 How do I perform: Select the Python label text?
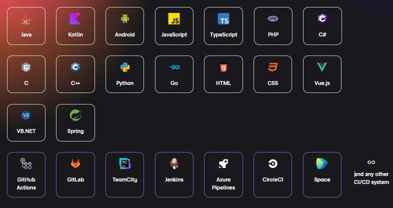coord(125,83)
